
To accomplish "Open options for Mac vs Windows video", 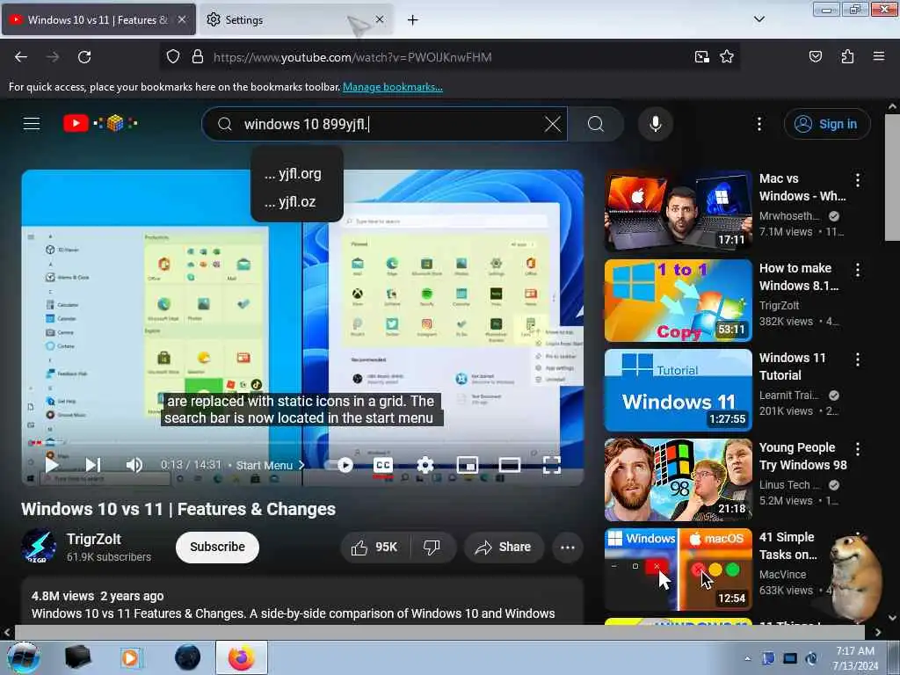I will tap(858, 180).
